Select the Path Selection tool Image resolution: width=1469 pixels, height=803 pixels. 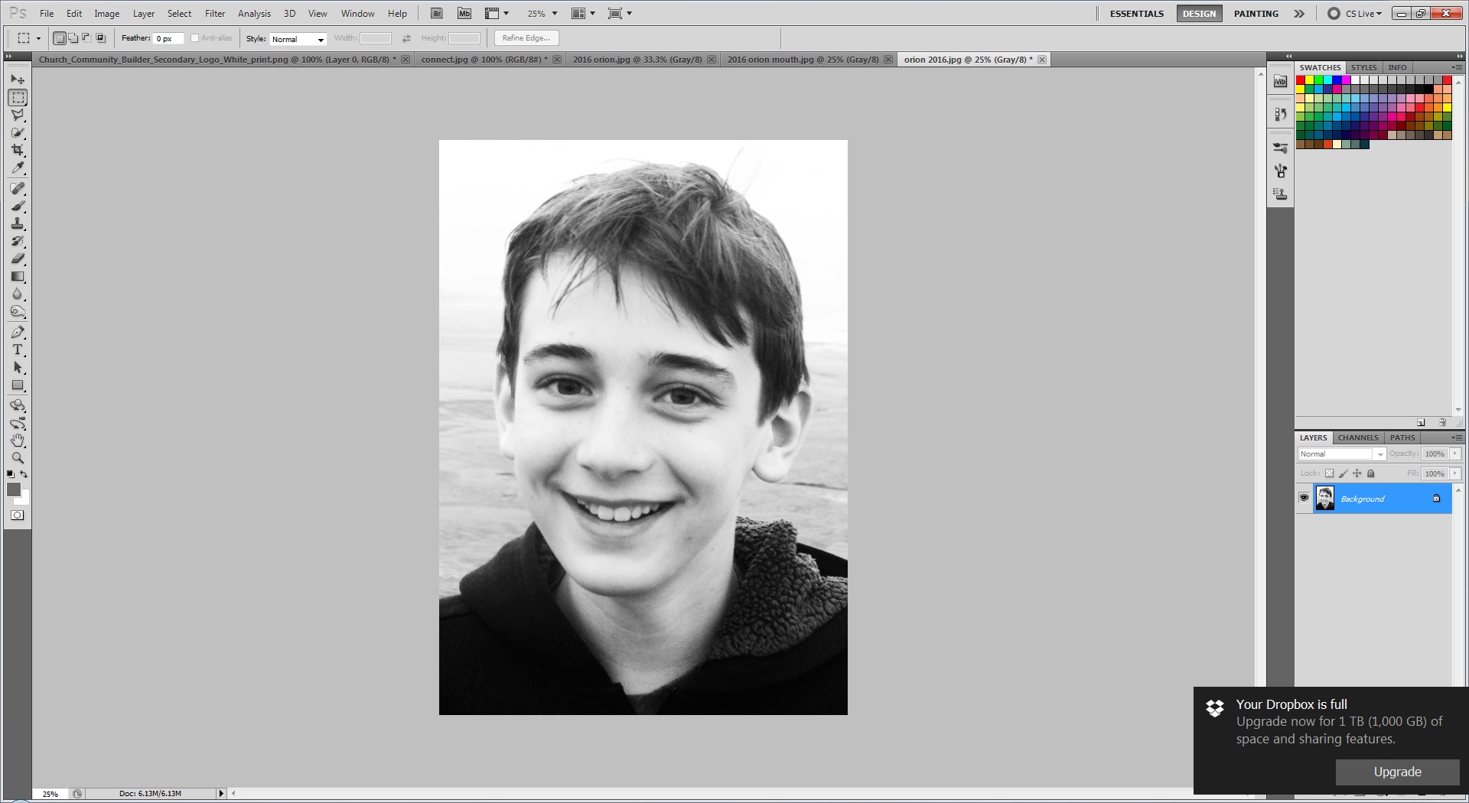pos(18,368)
